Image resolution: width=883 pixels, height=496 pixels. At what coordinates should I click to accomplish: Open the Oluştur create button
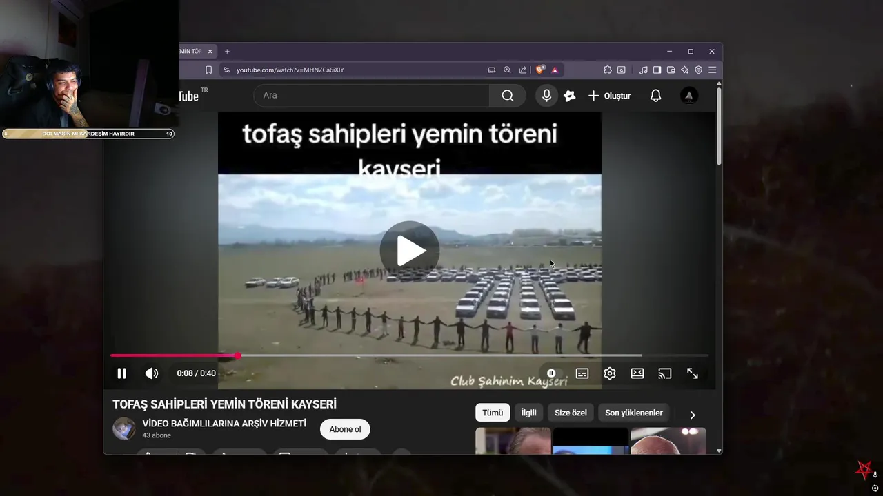pyautogui.click(x=609, y=96)
